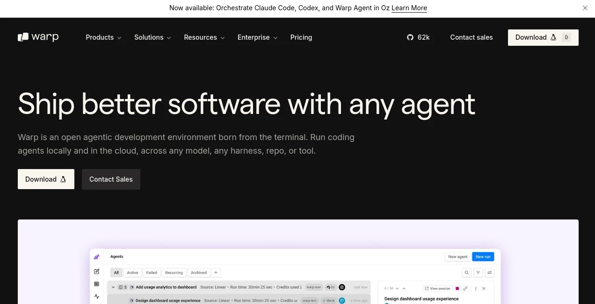
Task: Click the white Download button in the header
Action: [x=543, y=37]
